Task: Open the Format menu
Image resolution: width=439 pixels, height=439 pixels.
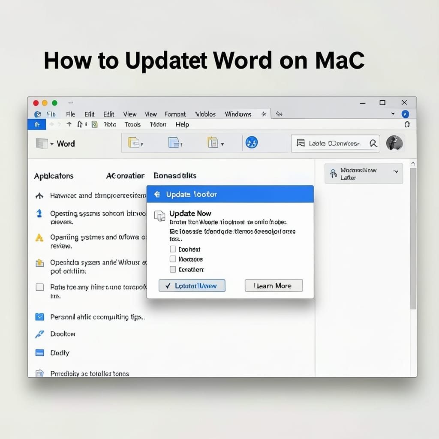Action: (175, 114)
